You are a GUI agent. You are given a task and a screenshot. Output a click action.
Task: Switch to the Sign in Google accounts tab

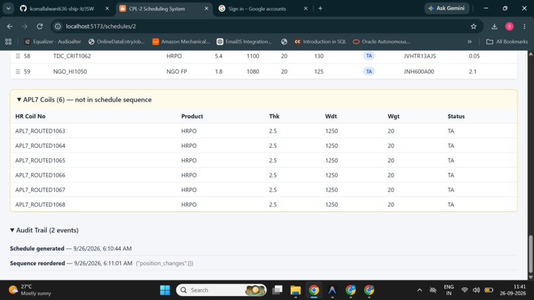(258, 9)
